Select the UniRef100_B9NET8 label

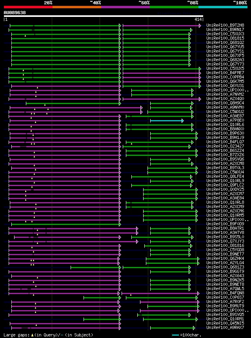[x=225, y=284]
